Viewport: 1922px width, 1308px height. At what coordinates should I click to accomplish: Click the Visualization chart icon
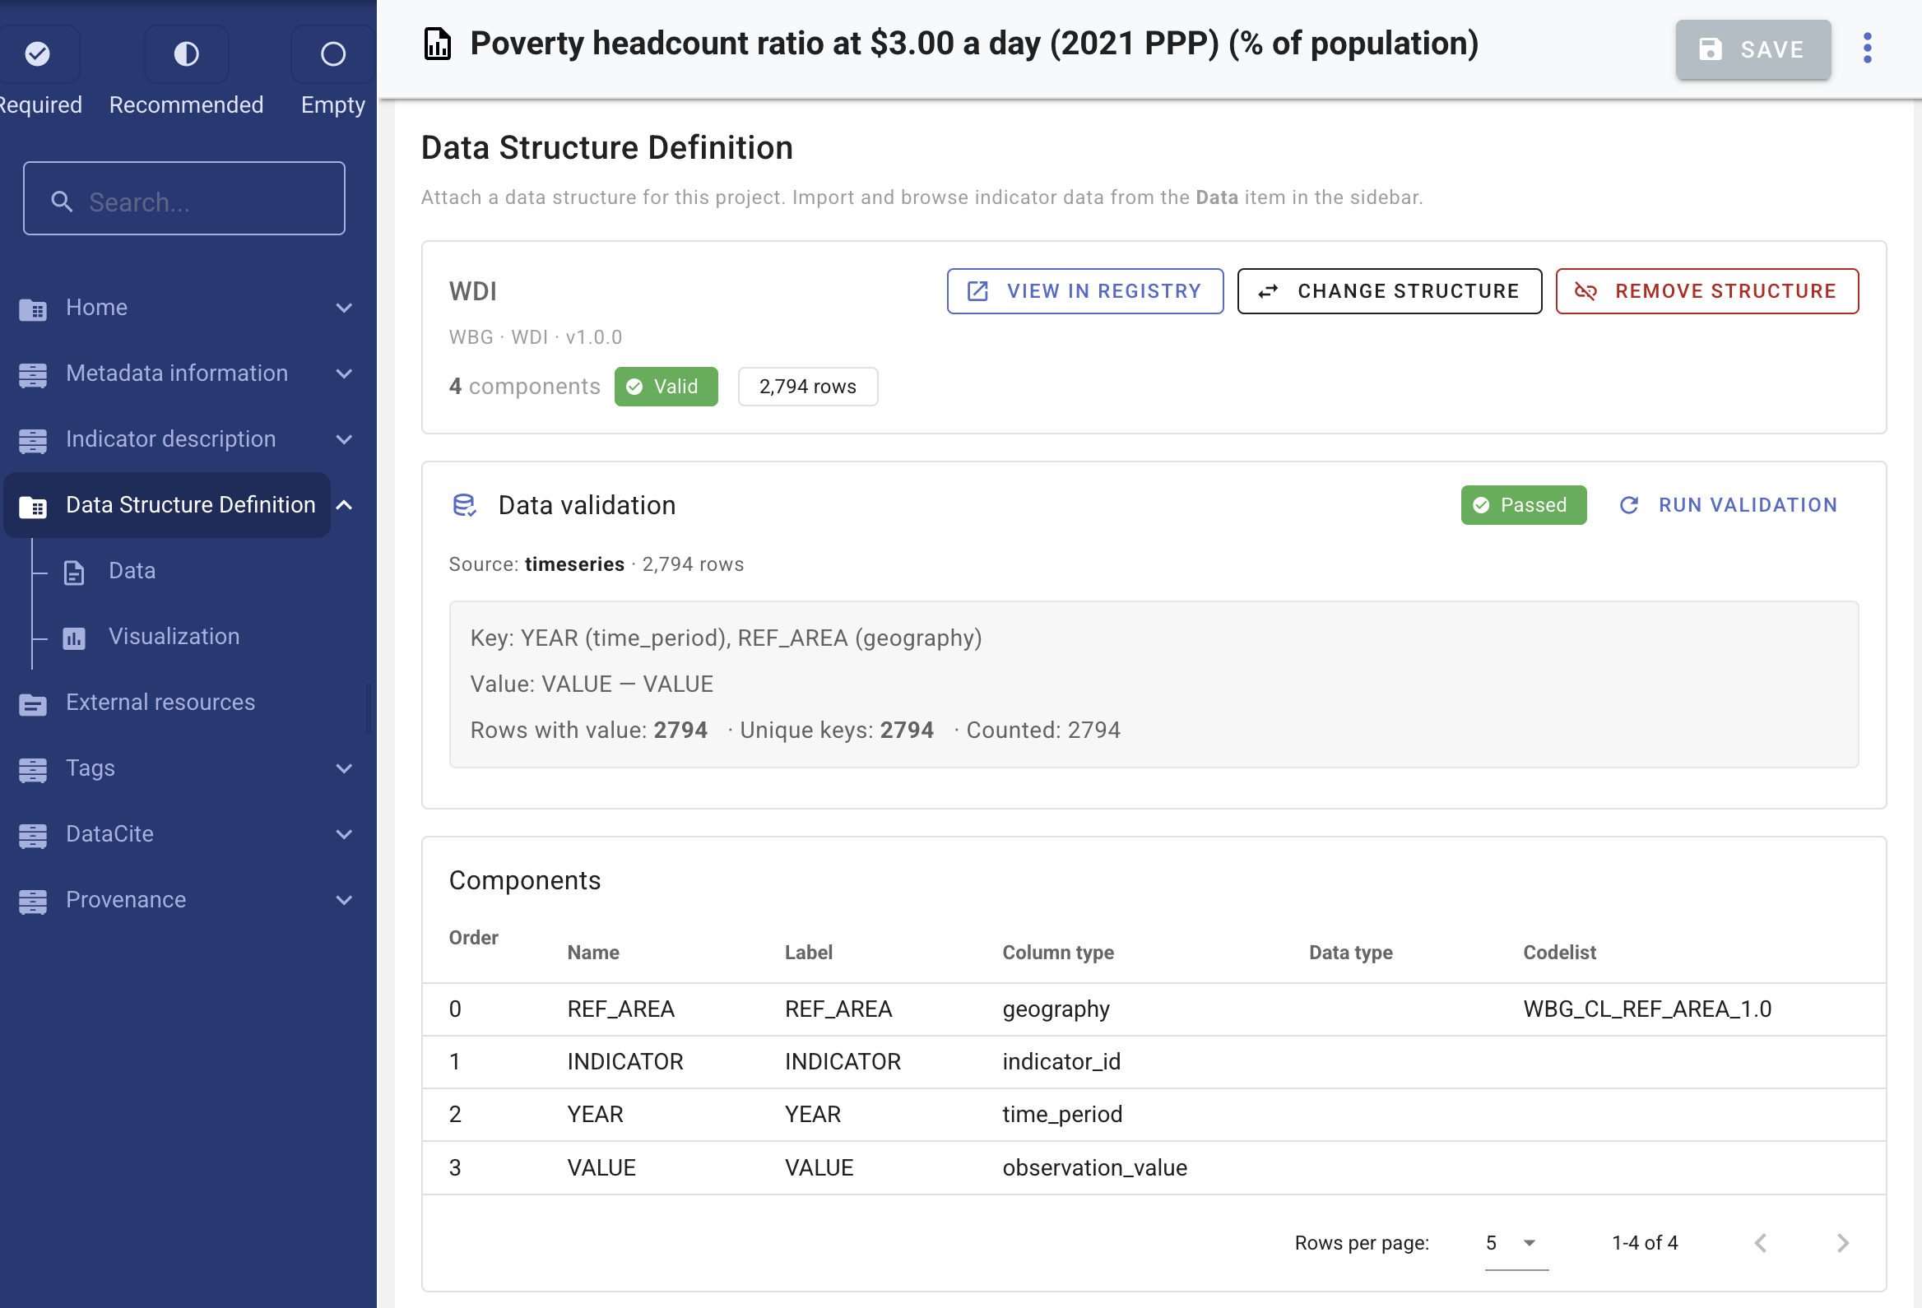[x=74, y=638]
